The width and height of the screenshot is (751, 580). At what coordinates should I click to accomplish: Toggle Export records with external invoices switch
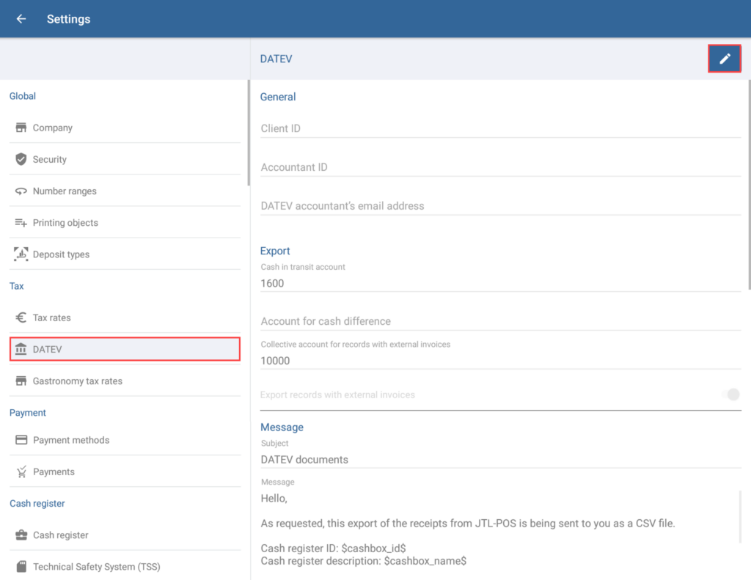(x=730, y=394)
